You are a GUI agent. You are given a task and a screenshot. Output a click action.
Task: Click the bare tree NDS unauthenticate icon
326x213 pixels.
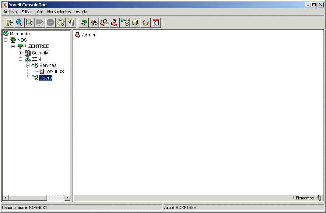[94, 22]
